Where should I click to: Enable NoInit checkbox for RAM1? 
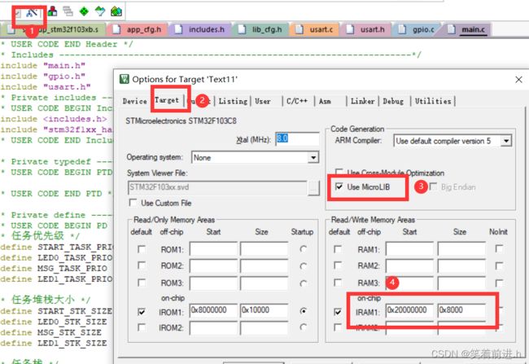[499, 249]
